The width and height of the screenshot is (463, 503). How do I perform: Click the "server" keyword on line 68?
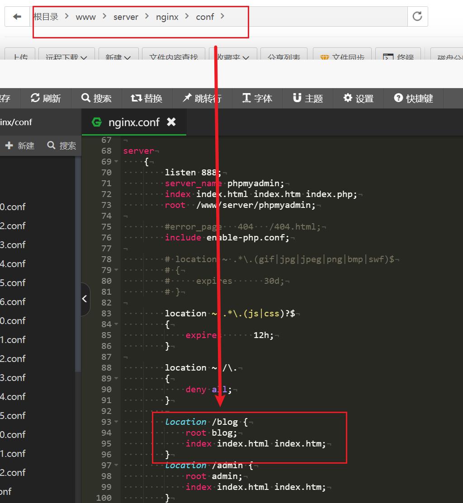139,151
